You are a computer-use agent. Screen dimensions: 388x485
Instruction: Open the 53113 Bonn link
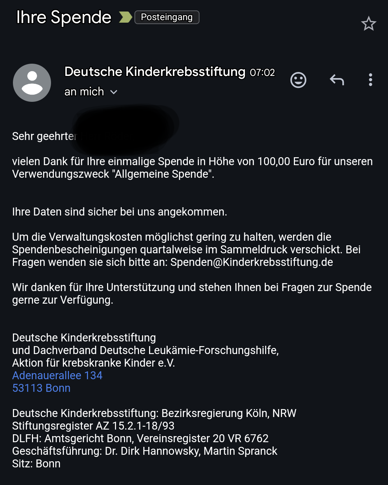tap(41, 388)
